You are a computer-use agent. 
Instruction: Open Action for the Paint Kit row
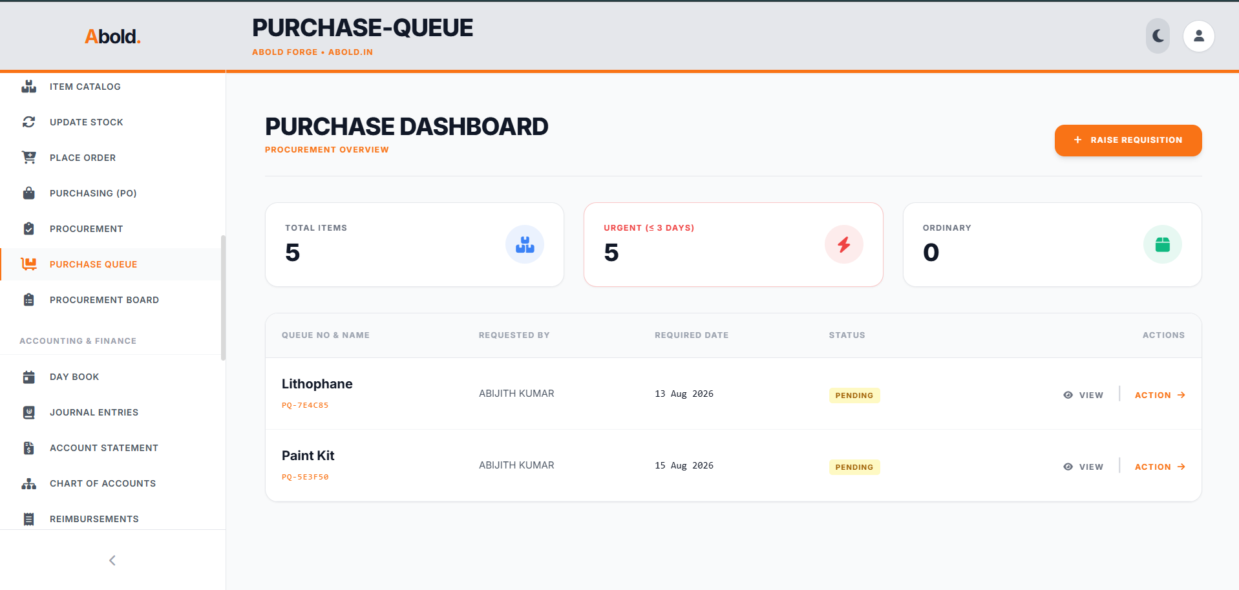coord(1160,467)
